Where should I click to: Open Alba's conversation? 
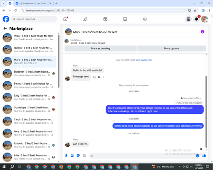click(29, 157)
